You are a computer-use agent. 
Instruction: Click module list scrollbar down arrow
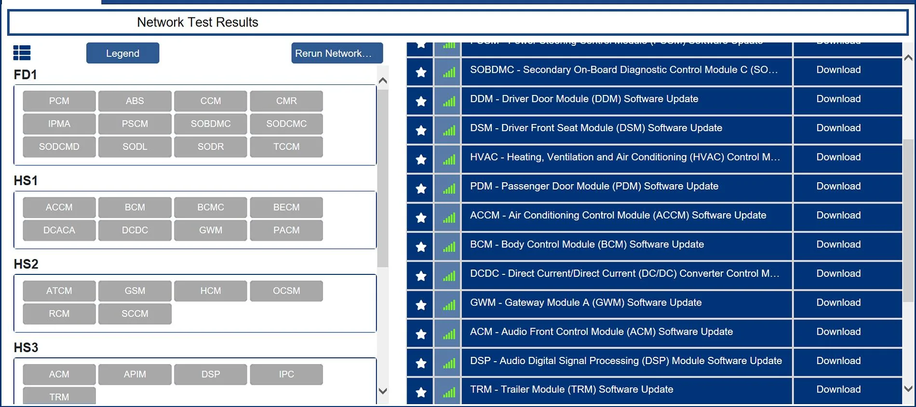pos(383,391)
